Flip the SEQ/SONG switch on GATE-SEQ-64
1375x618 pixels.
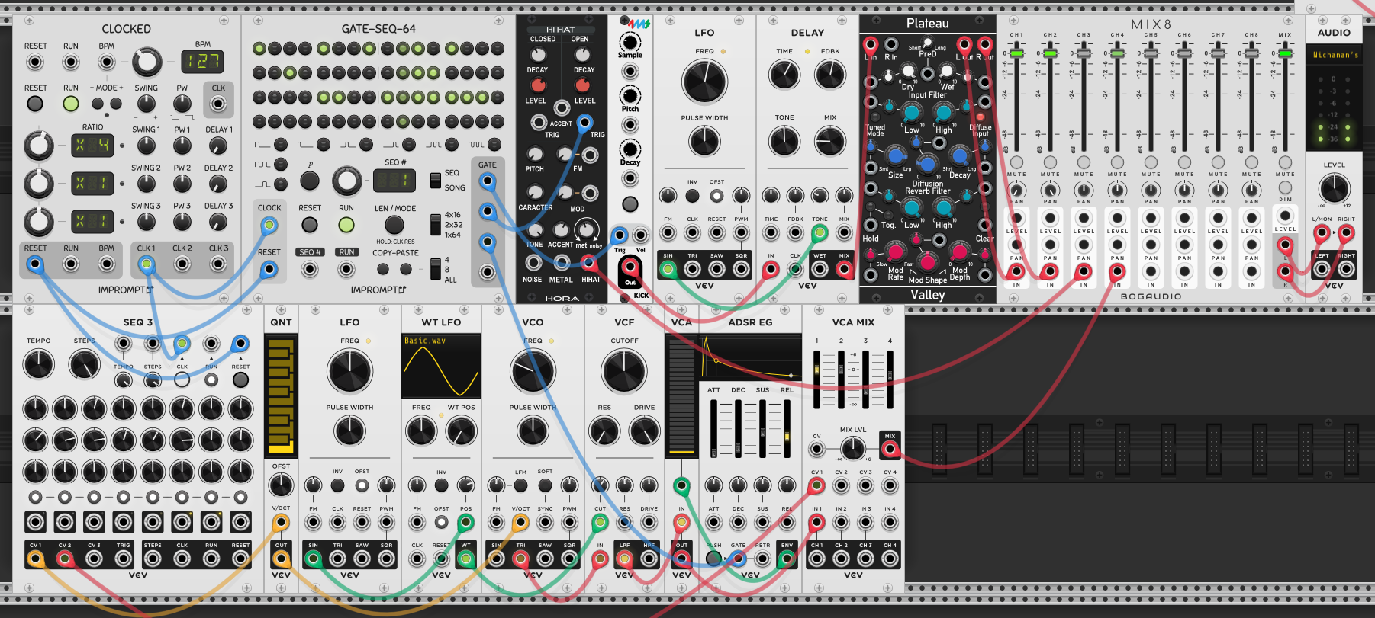coord(435,180)
